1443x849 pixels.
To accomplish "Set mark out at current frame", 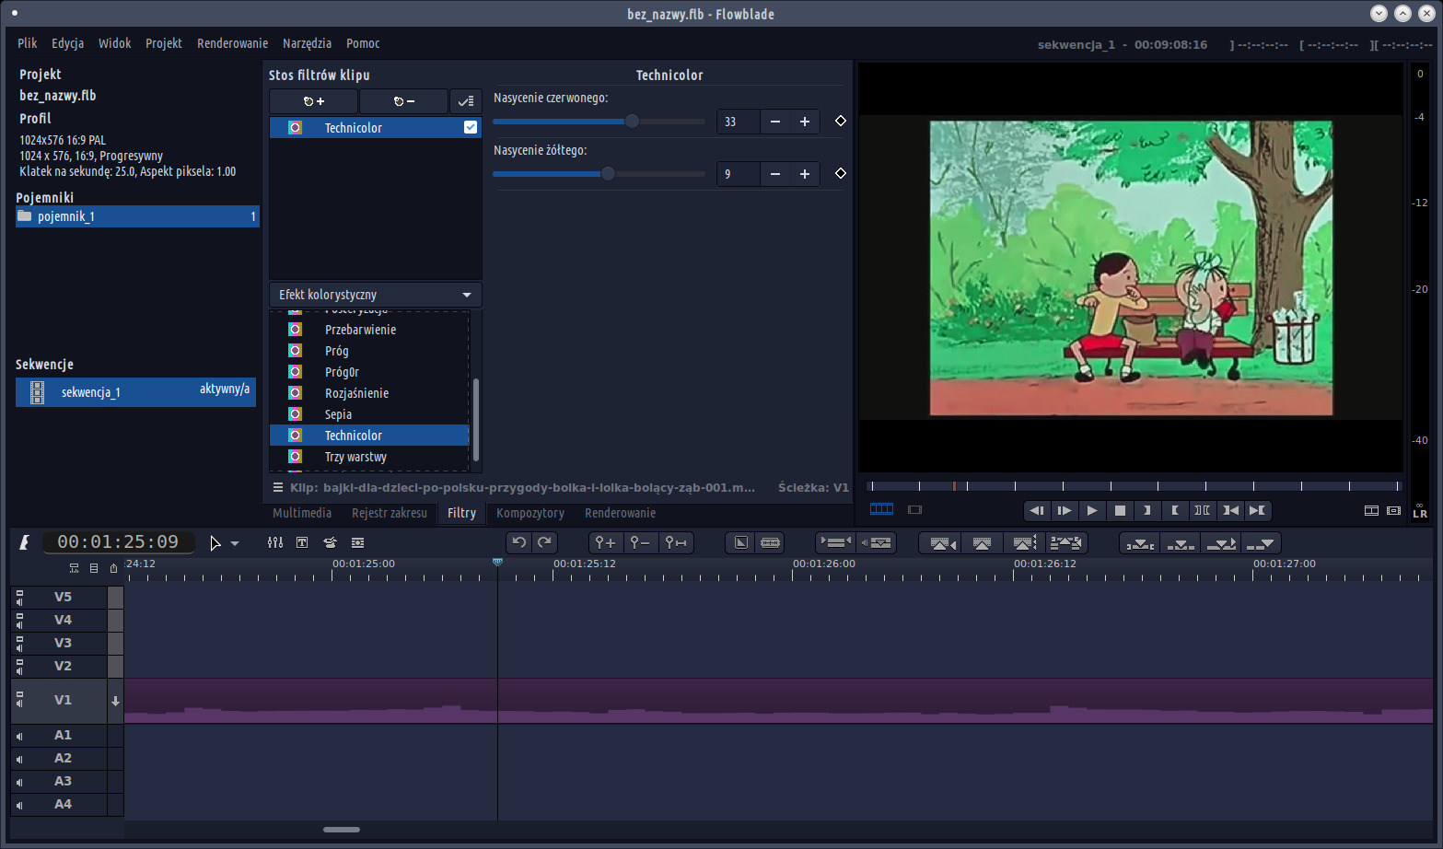I will coord(1175,510).
